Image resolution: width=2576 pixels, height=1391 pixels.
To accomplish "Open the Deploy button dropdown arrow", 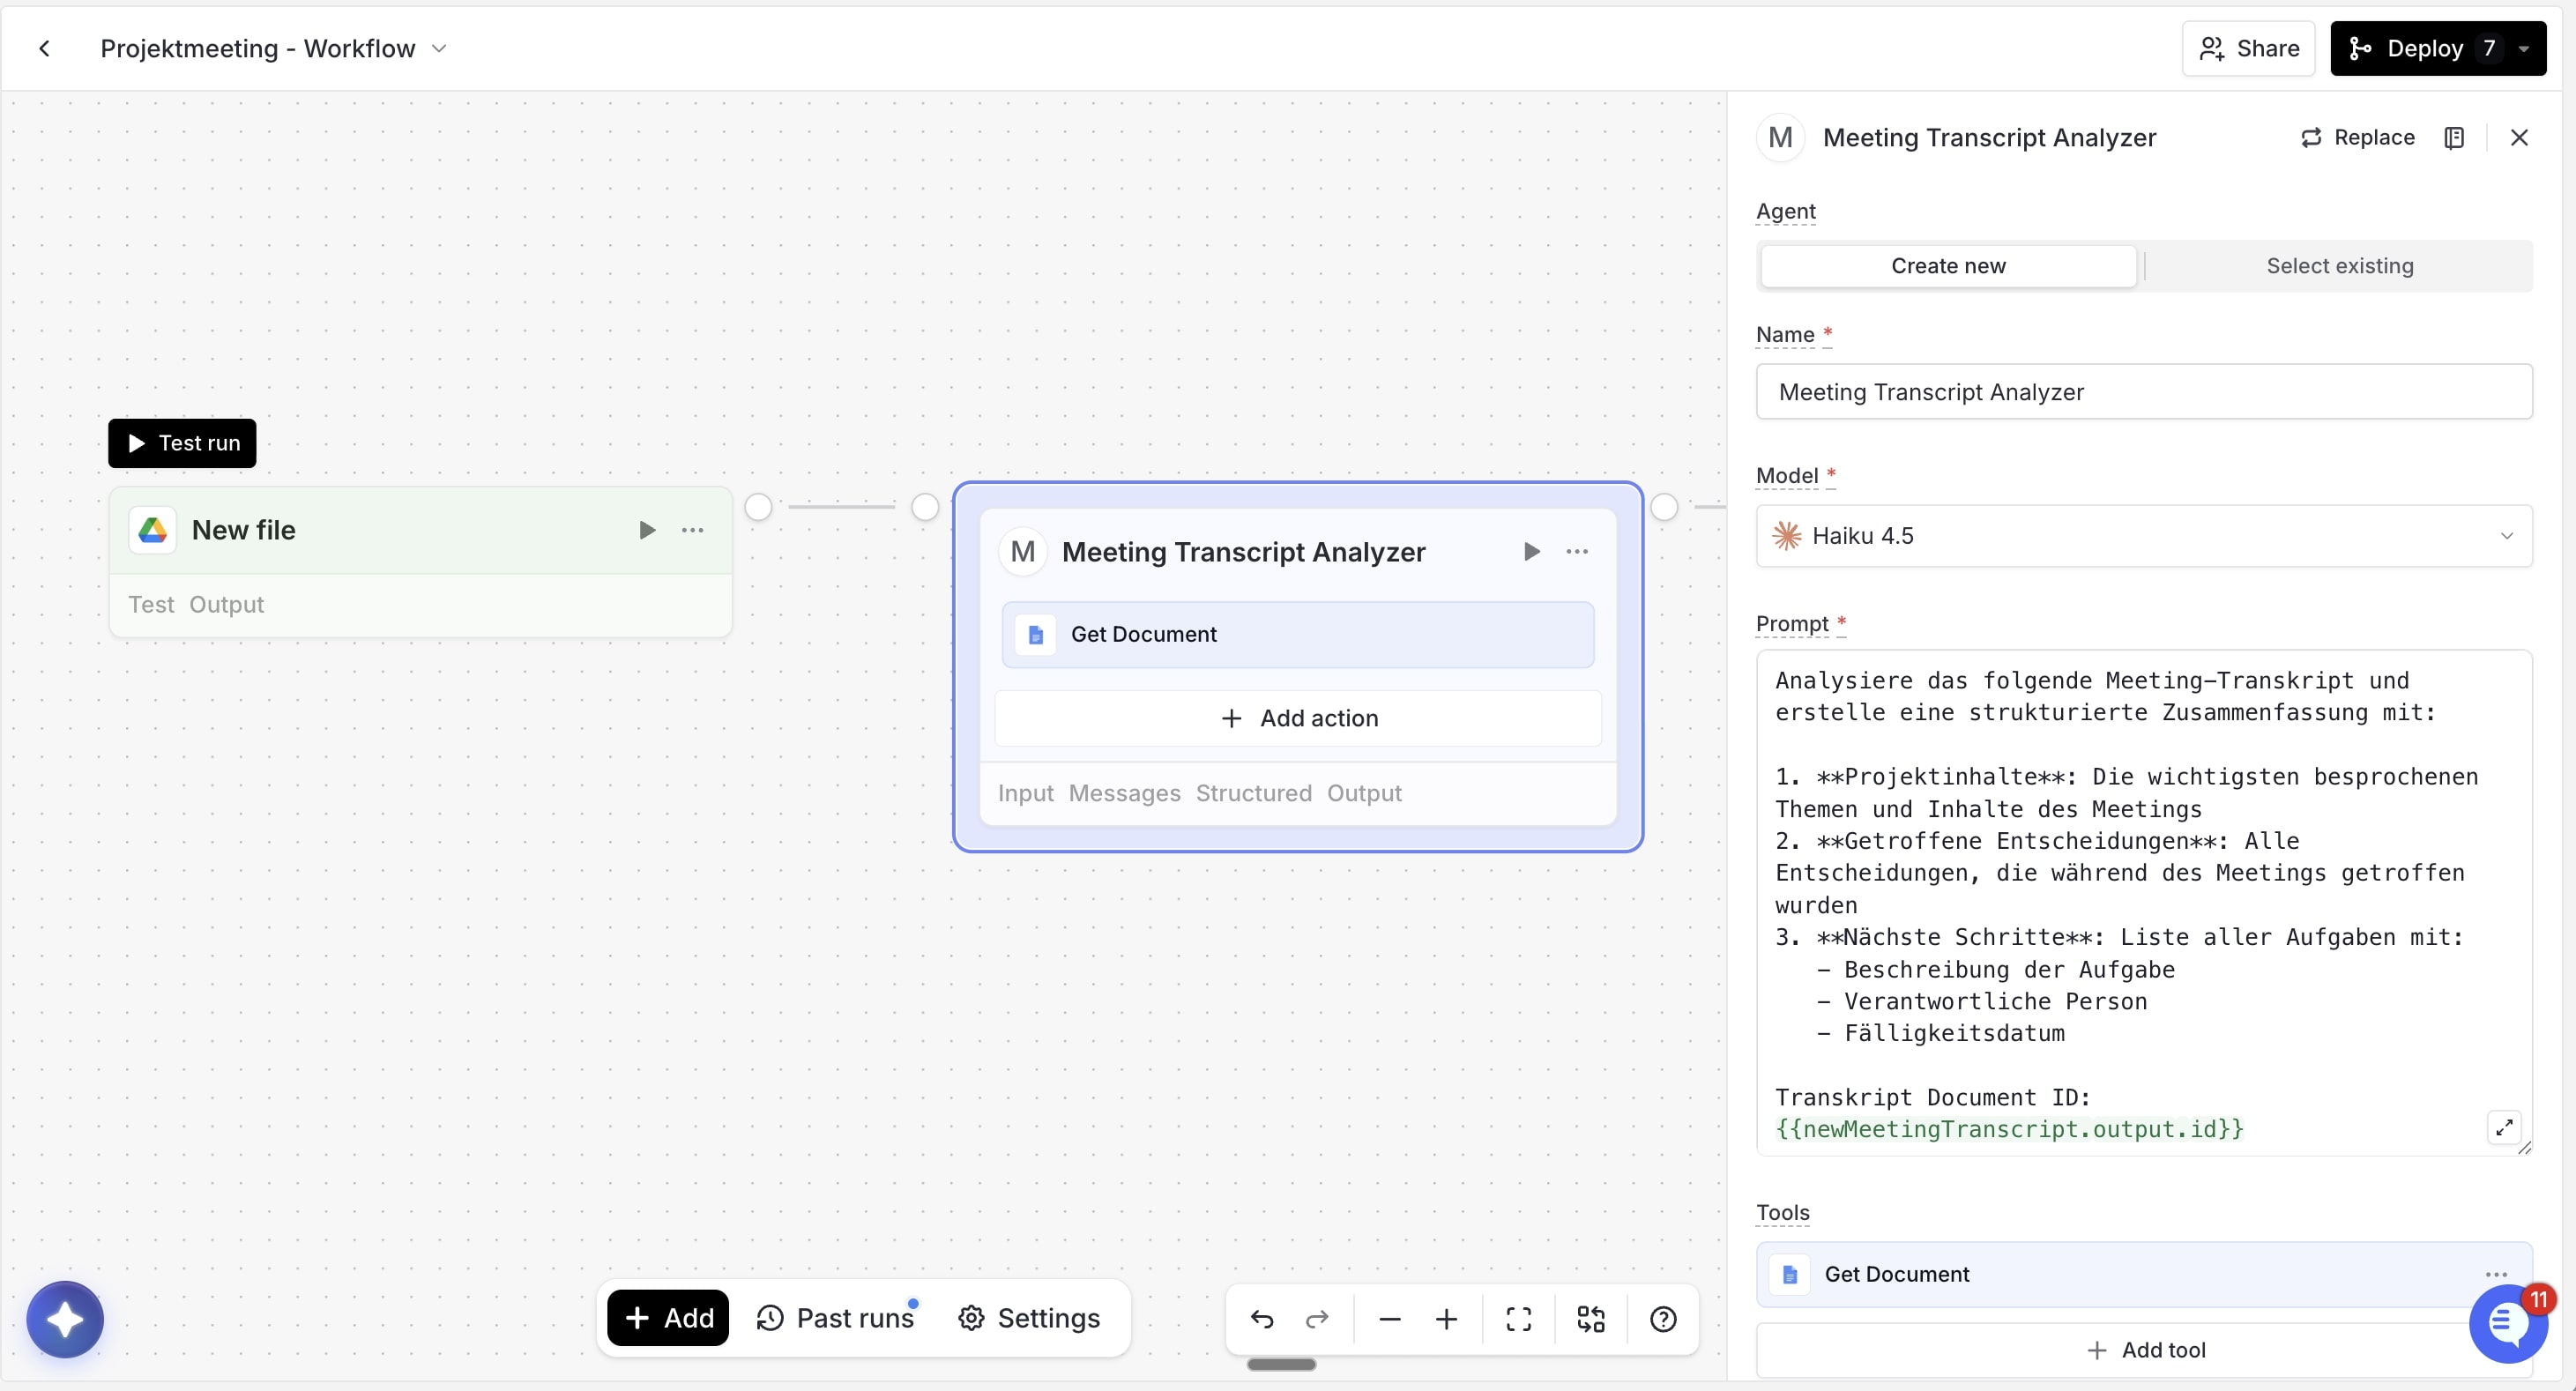I will [2524, 48].
